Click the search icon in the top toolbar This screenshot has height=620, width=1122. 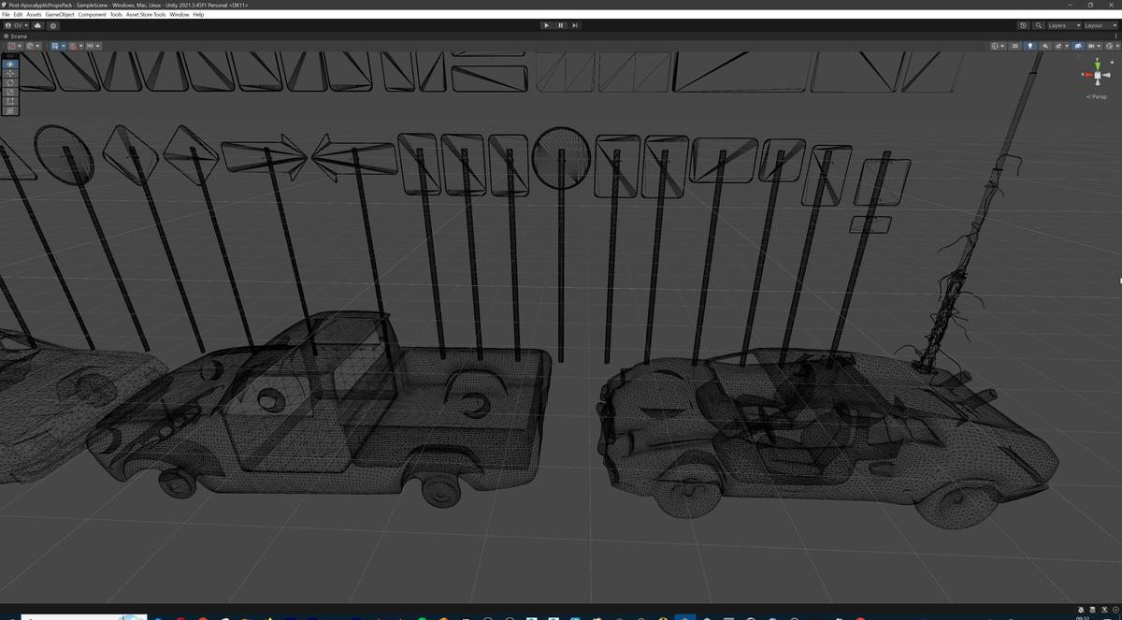(x=1038, y=25)
